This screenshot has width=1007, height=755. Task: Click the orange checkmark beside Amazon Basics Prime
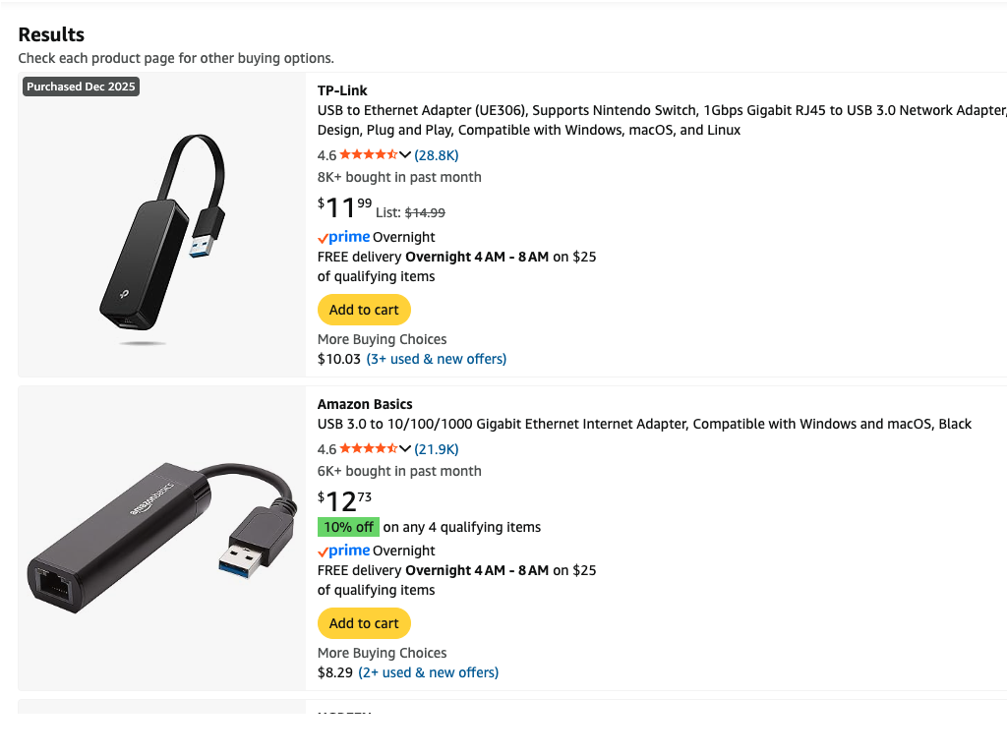(323, 551)
